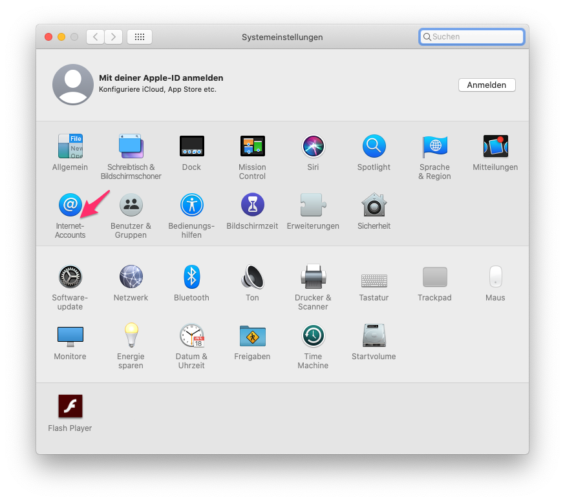Show all preferences grid button
This screenshot has width=565, height=502.
coord(140,37)
